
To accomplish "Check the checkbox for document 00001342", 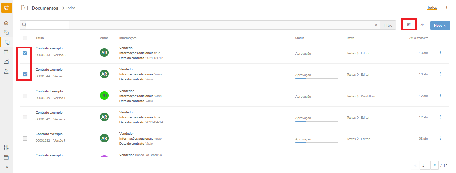I will point(25,117).
